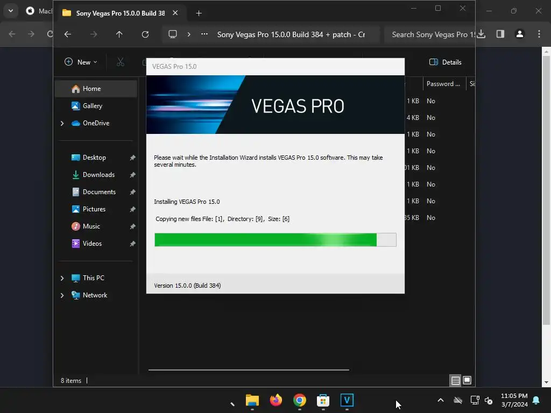The height and width of the screenshot is (413, 551).
Task: Click the PC monitor icon in address bar
Action: 173,34
